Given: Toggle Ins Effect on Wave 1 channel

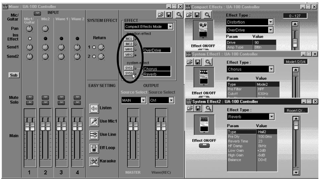Looking at the screenshot, I should 61,38.
